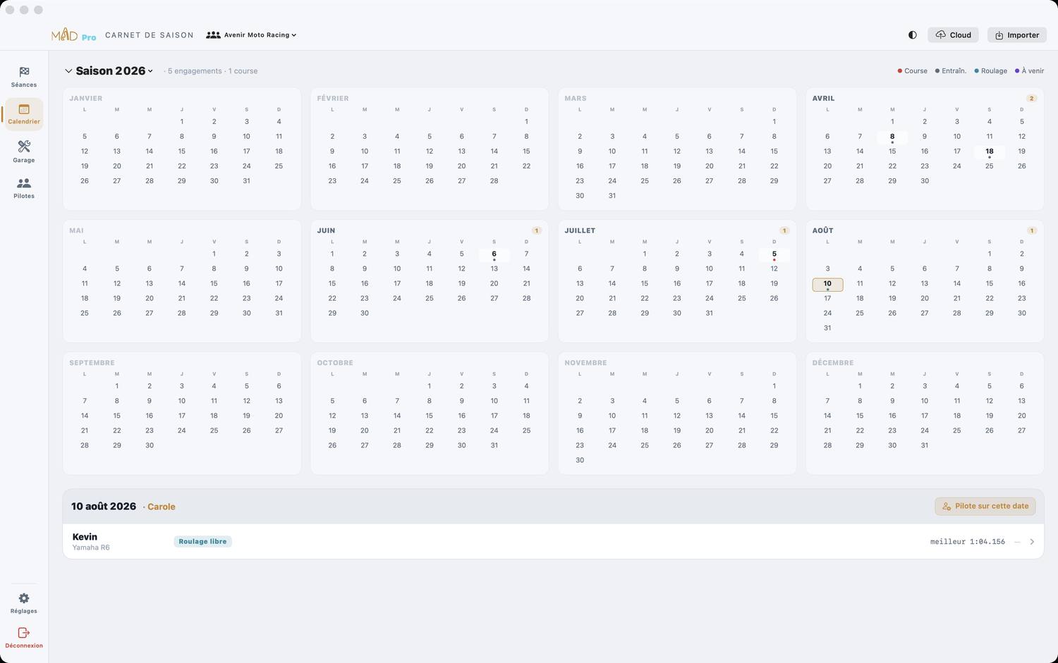Select the highlighted 10 August date

pos(827,285)
